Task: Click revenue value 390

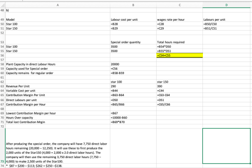Action: [x=180, y=86]
